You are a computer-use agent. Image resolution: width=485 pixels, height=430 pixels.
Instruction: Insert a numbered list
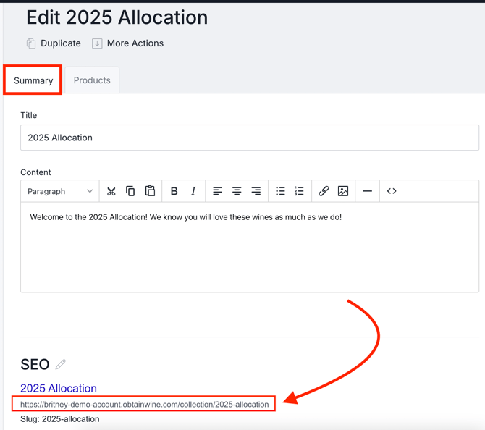coord(299,191)
